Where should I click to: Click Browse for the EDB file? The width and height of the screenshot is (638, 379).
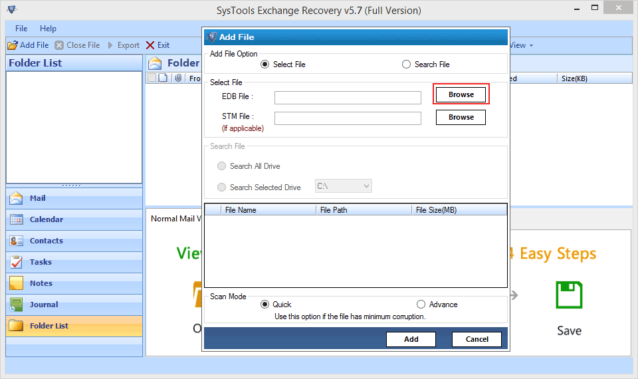click(461, 94)
